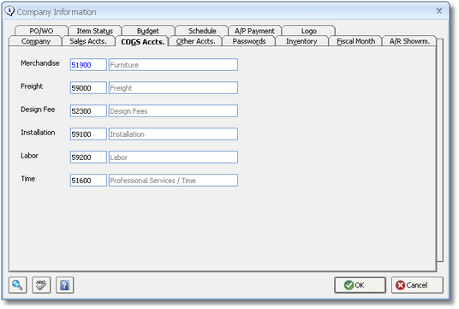
Task: Discard changes with the Cancel button
Action: coord(417,285)
